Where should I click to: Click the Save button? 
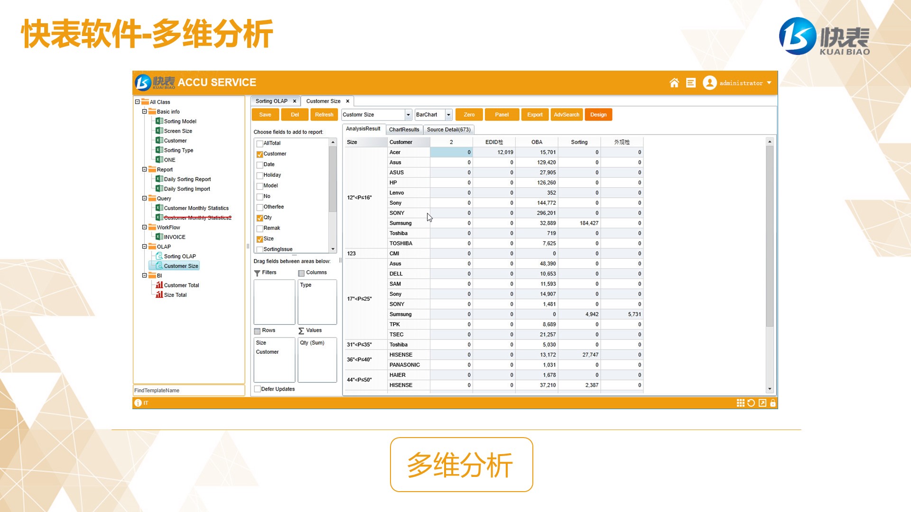265,115
